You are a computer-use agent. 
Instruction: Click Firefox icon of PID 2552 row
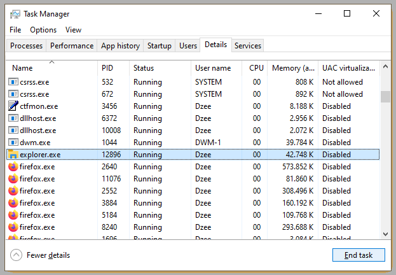13,191
